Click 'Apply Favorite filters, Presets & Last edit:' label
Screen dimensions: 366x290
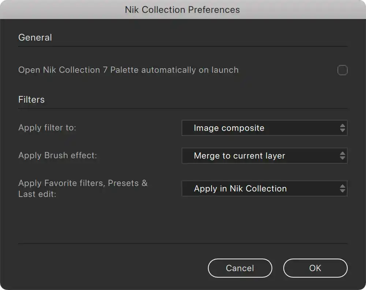(x=83, y=188)
